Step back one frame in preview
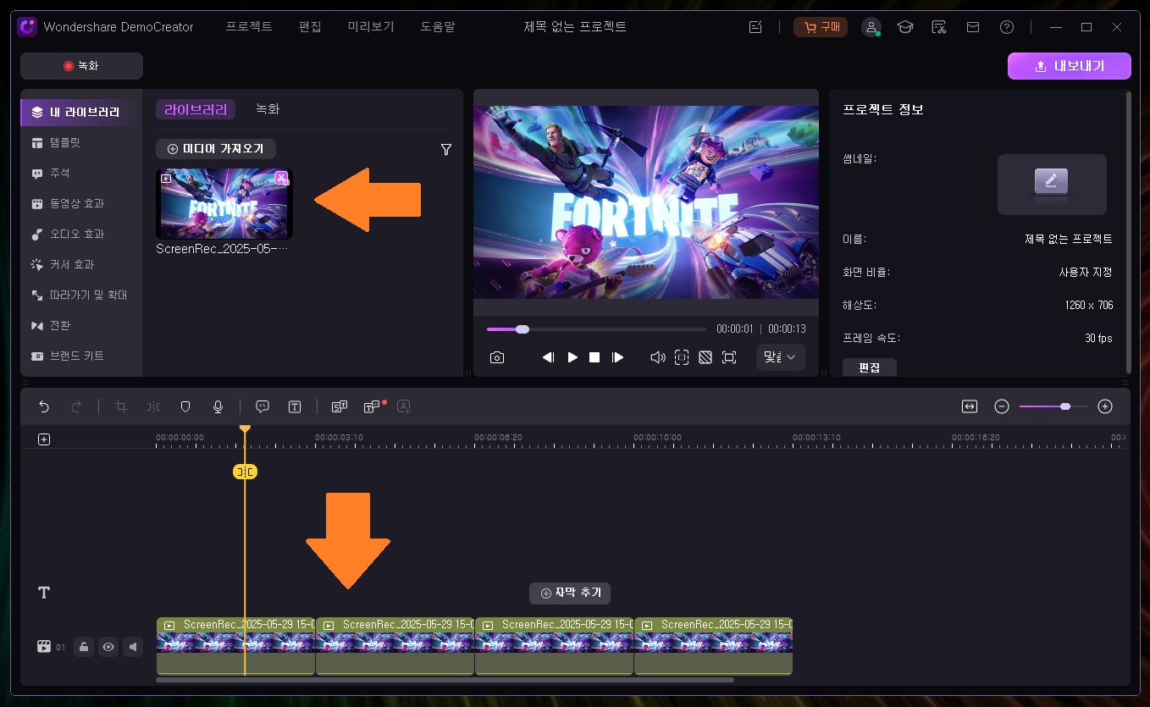This screenshot has height=707, width=1150. coord(548,357)
